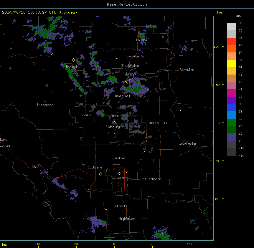Click the Olds town label
The image size is (254, 248).
(114, 116)
